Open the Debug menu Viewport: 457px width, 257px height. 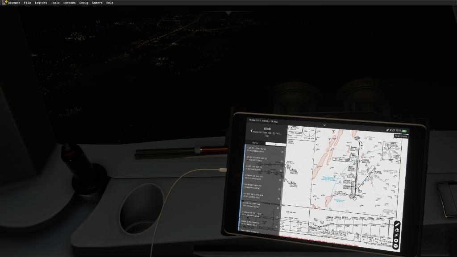coord(83,3)
